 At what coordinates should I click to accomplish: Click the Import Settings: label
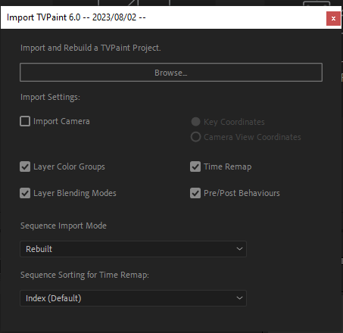point(50,97)
